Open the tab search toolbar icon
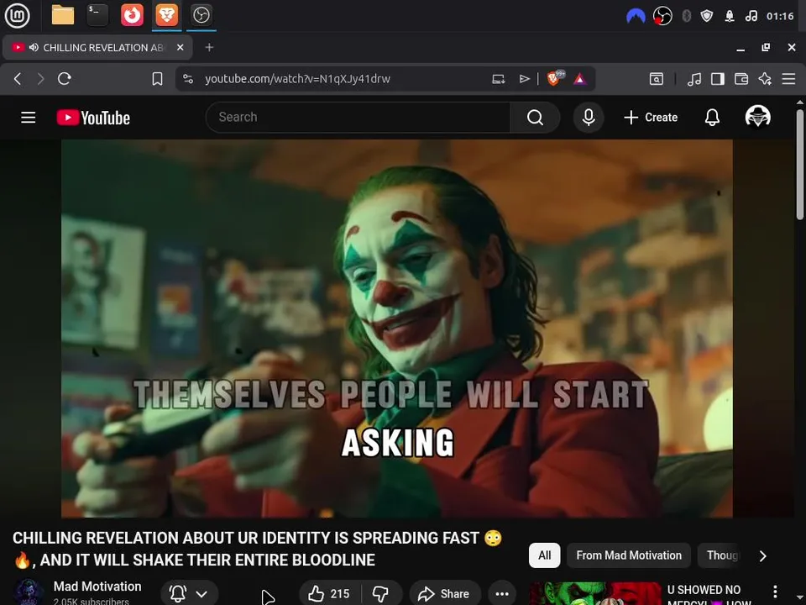The width and height of the screenshot is (806, 605). 657,79
